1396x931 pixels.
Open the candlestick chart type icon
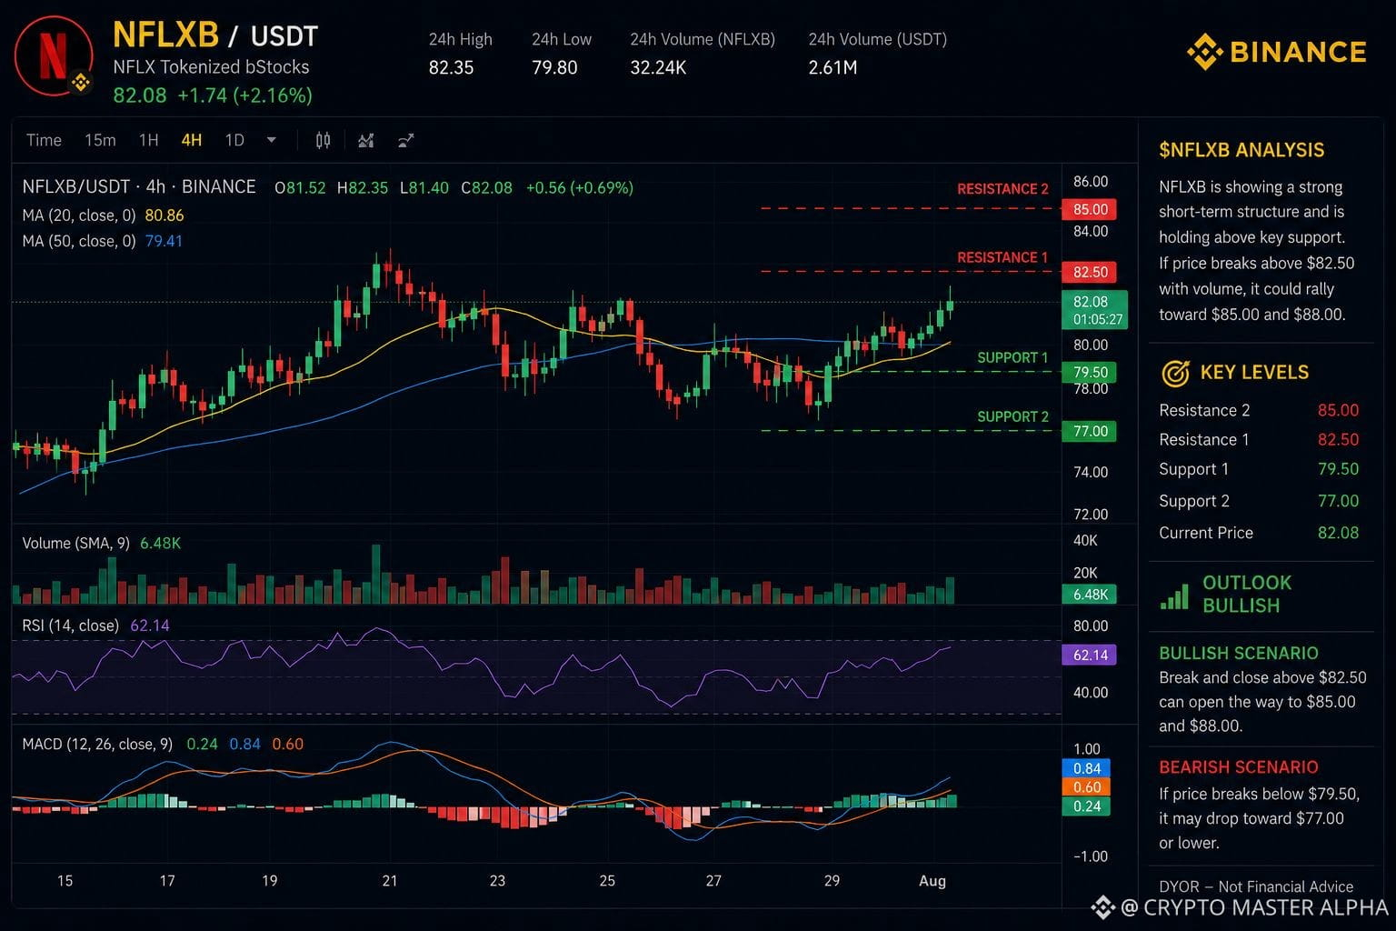(x=323, y=140)
